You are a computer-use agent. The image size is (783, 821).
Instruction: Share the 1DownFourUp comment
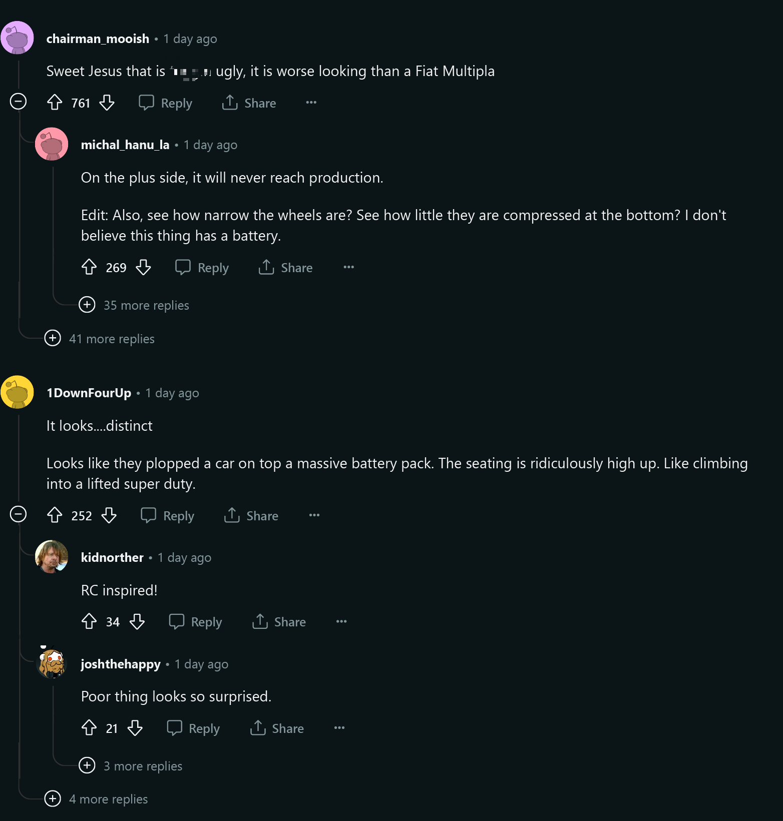pos(251,515)
